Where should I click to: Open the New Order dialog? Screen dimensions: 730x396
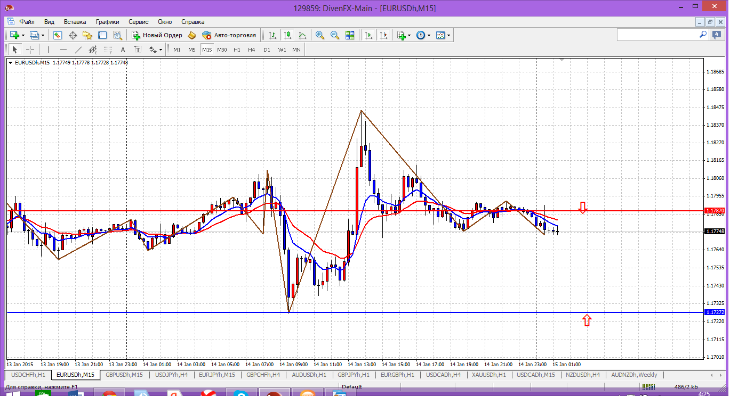157,35
